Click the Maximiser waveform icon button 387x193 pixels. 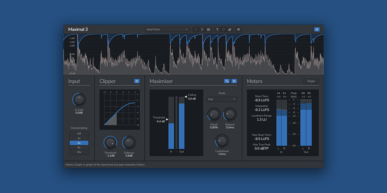(227, 81)
